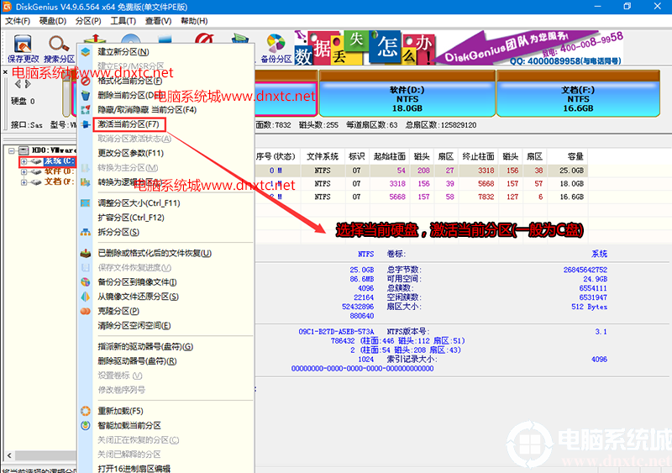Select the HD0 disk tree item
Screen dimensions: 672x473
click(54, 150)
